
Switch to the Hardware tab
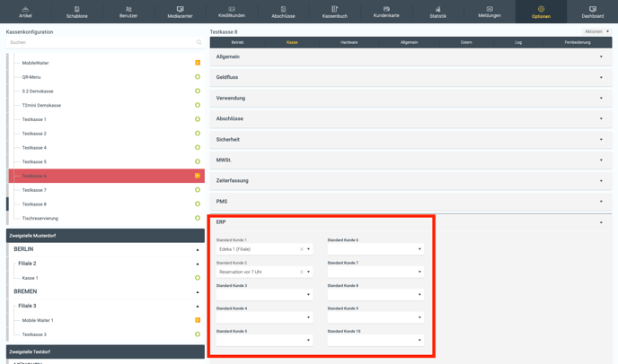tap(349, 42)
